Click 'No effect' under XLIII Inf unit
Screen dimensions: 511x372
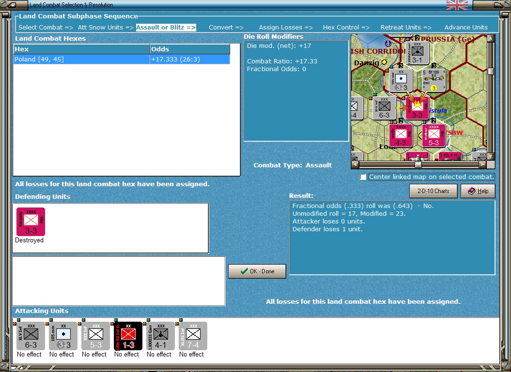point(192,354)
